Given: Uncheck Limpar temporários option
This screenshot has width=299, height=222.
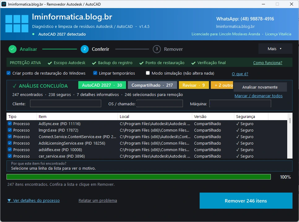Looking at the screenshot, I should [x=95, y=73].
